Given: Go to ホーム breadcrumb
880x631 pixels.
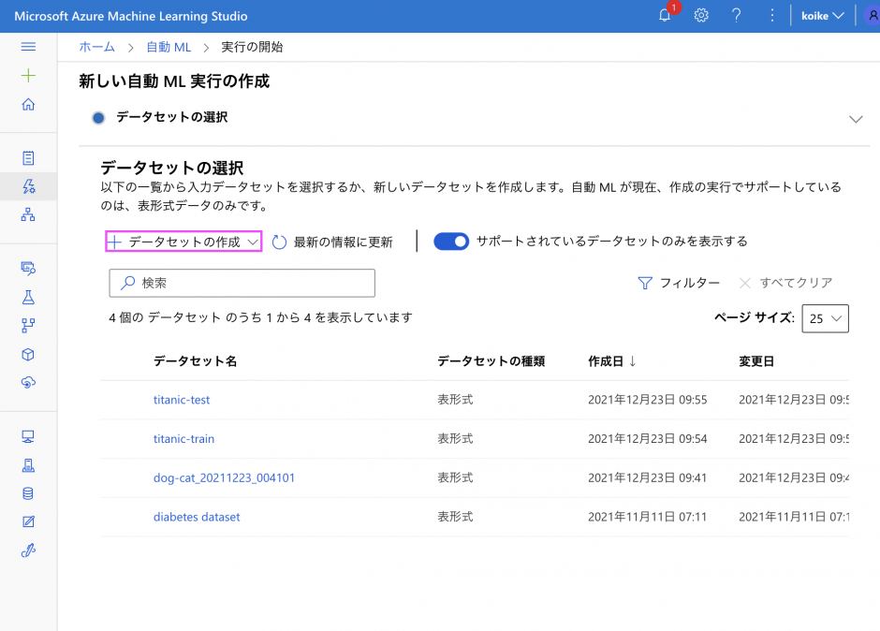Looking at the screenshot, I should (x=97, y=47).
